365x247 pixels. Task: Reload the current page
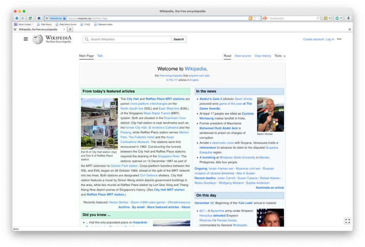pyautogui.click(x=30, y=18)
